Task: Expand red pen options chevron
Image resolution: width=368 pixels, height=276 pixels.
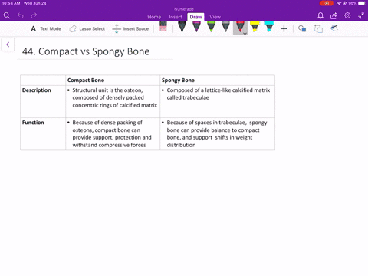Action: coord(245,34)
